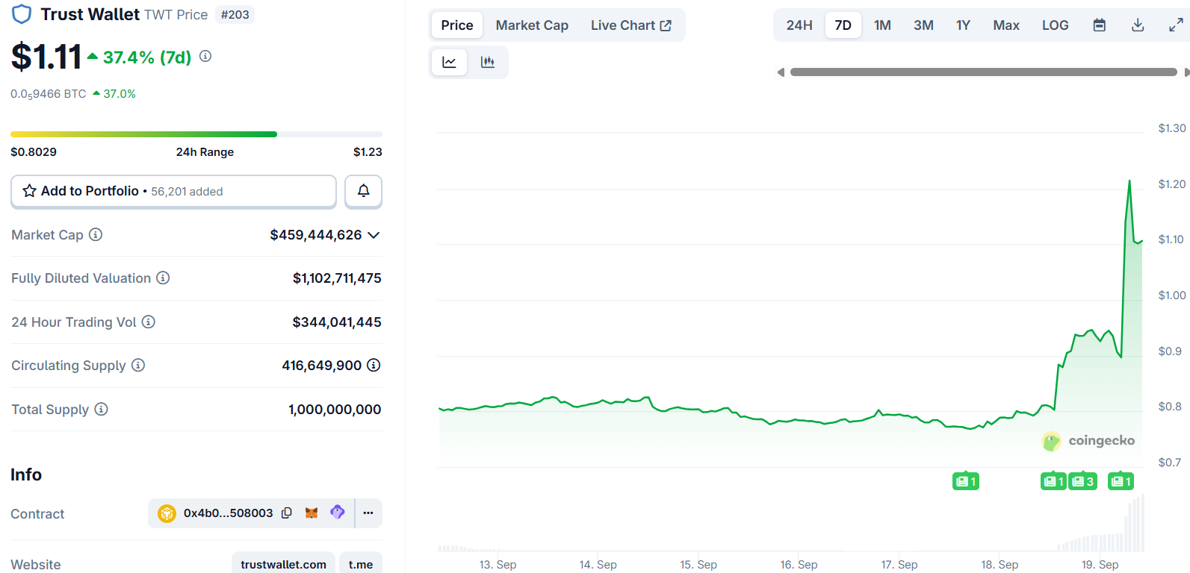This screenshot has height=573, width=1190.
Task: Set chart range to 1M
Action: click(x=882, y=25)
